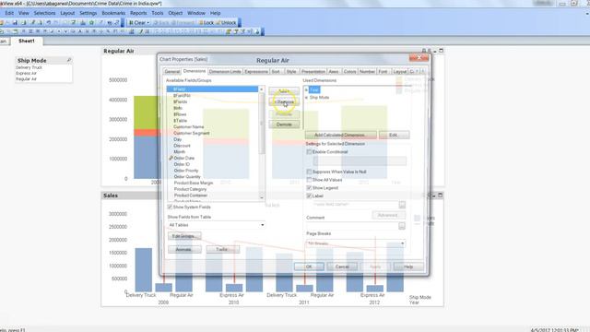The height and width of the screenshot is (332, 590).
Task: Open the Page Breaks dropdown
Action: (x=356, y=243)
